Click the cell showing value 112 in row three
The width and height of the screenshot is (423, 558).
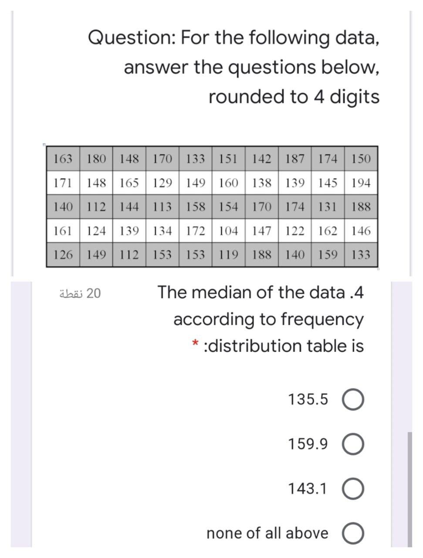[97, 206]
